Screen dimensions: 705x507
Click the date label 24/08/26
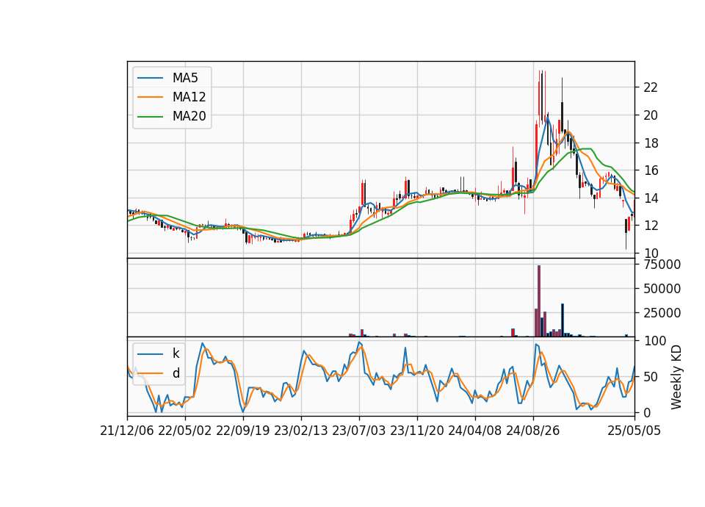[533, 431]
